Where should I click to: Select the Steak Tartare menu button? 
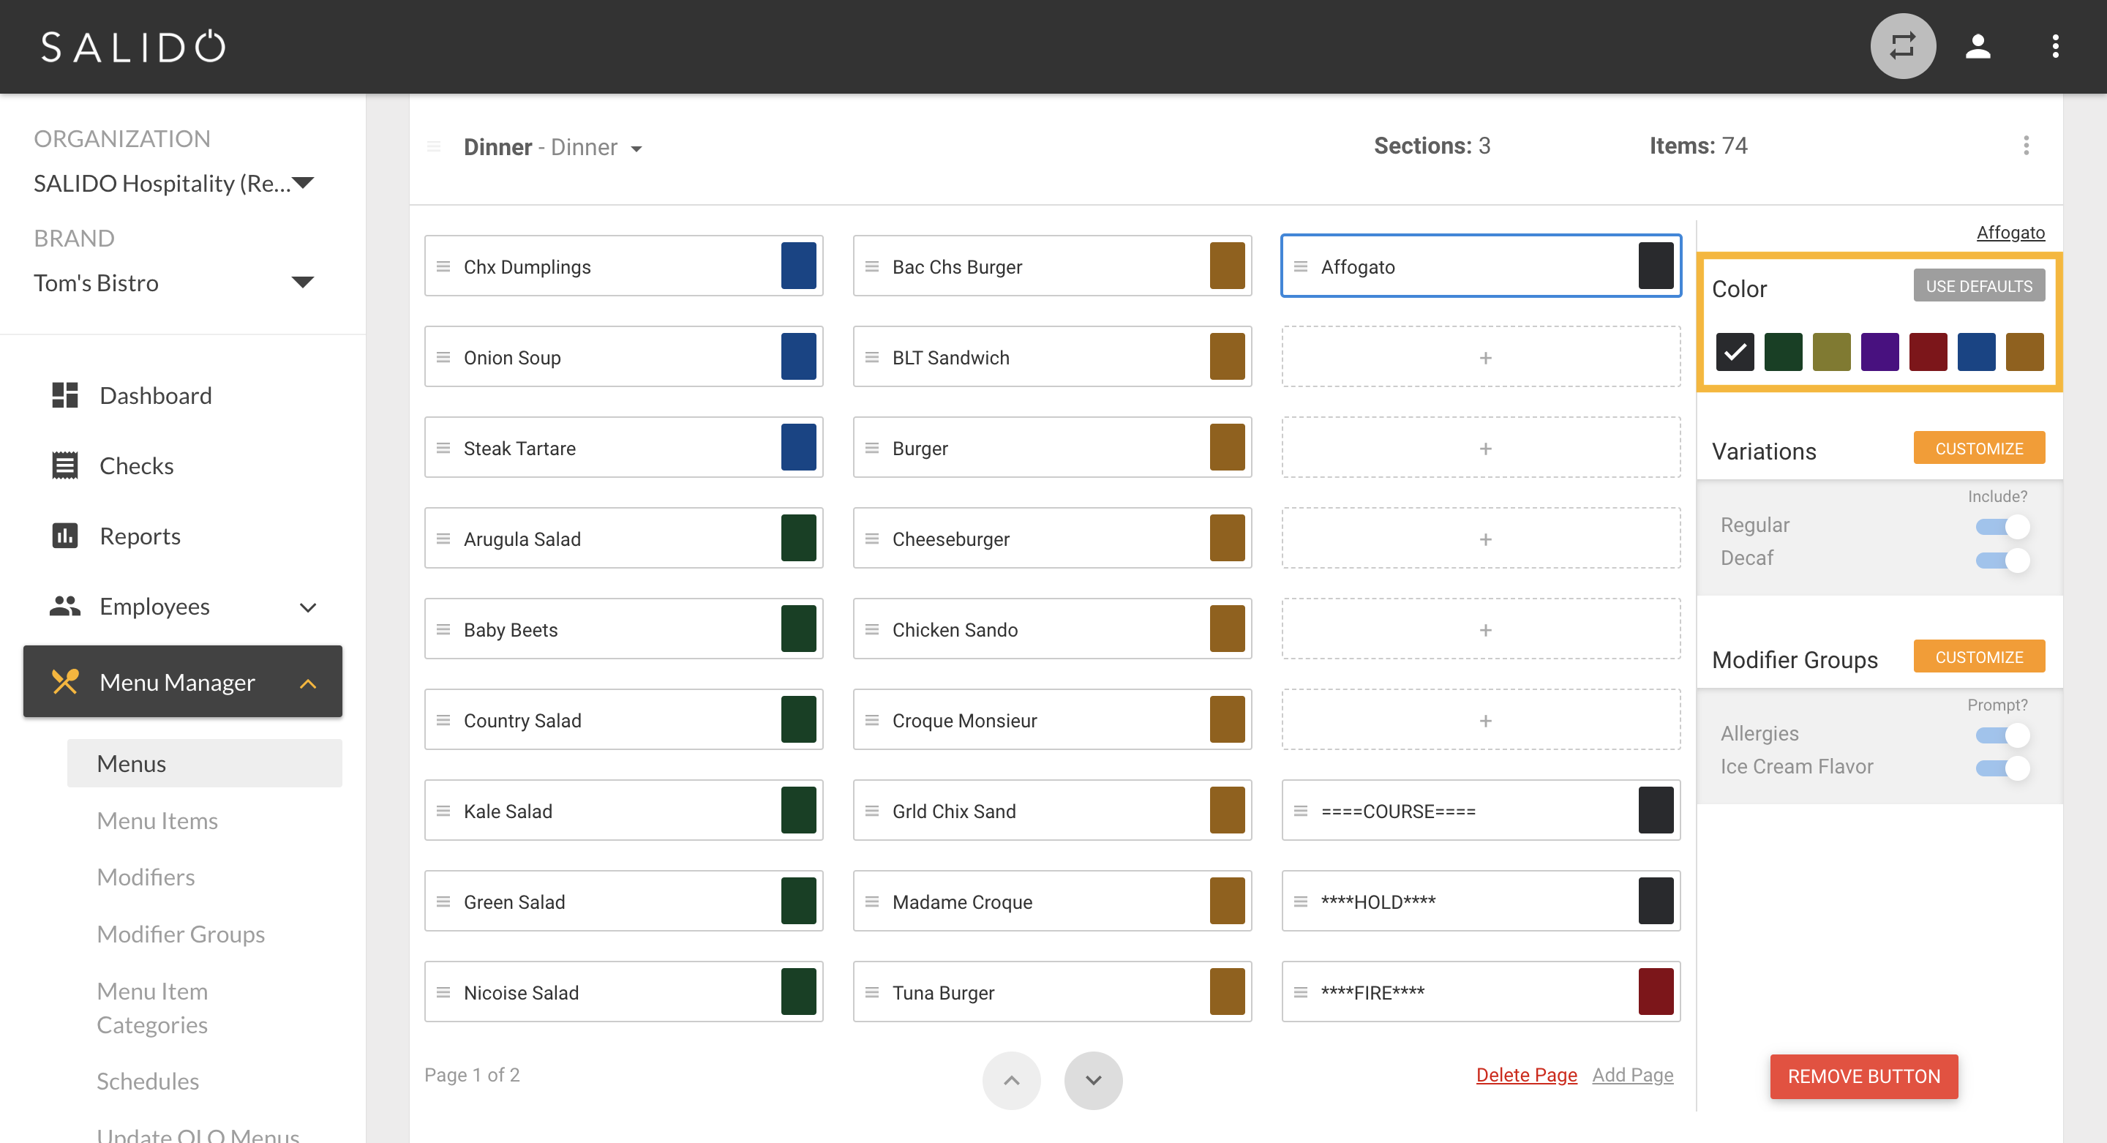click(x=623, y=448)
